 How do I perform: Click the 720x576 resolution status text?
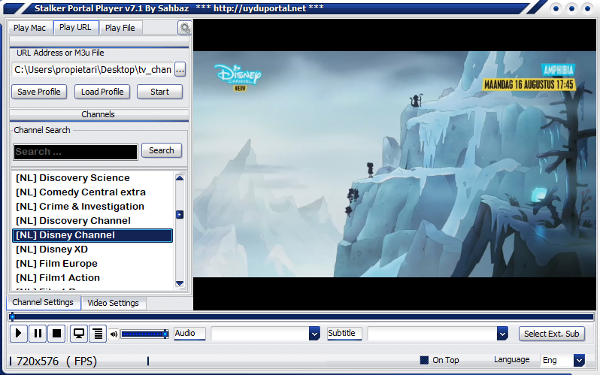pos(38,361)
